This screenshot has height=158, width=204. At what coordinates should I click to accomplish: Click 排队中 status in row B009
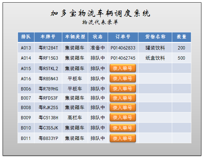pyautogui.click(x=98, y=118)
